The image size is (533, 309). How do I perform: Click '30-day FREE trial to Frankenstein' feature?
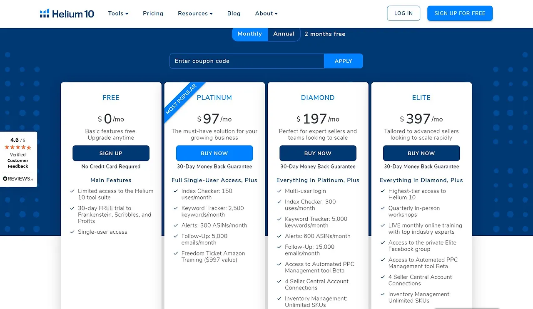tap(115, 215)
